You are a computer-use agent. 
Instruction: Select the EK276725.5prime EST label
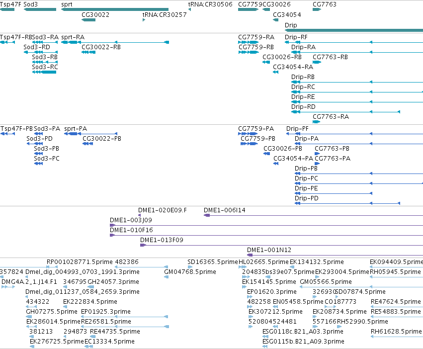click(57, 342)
